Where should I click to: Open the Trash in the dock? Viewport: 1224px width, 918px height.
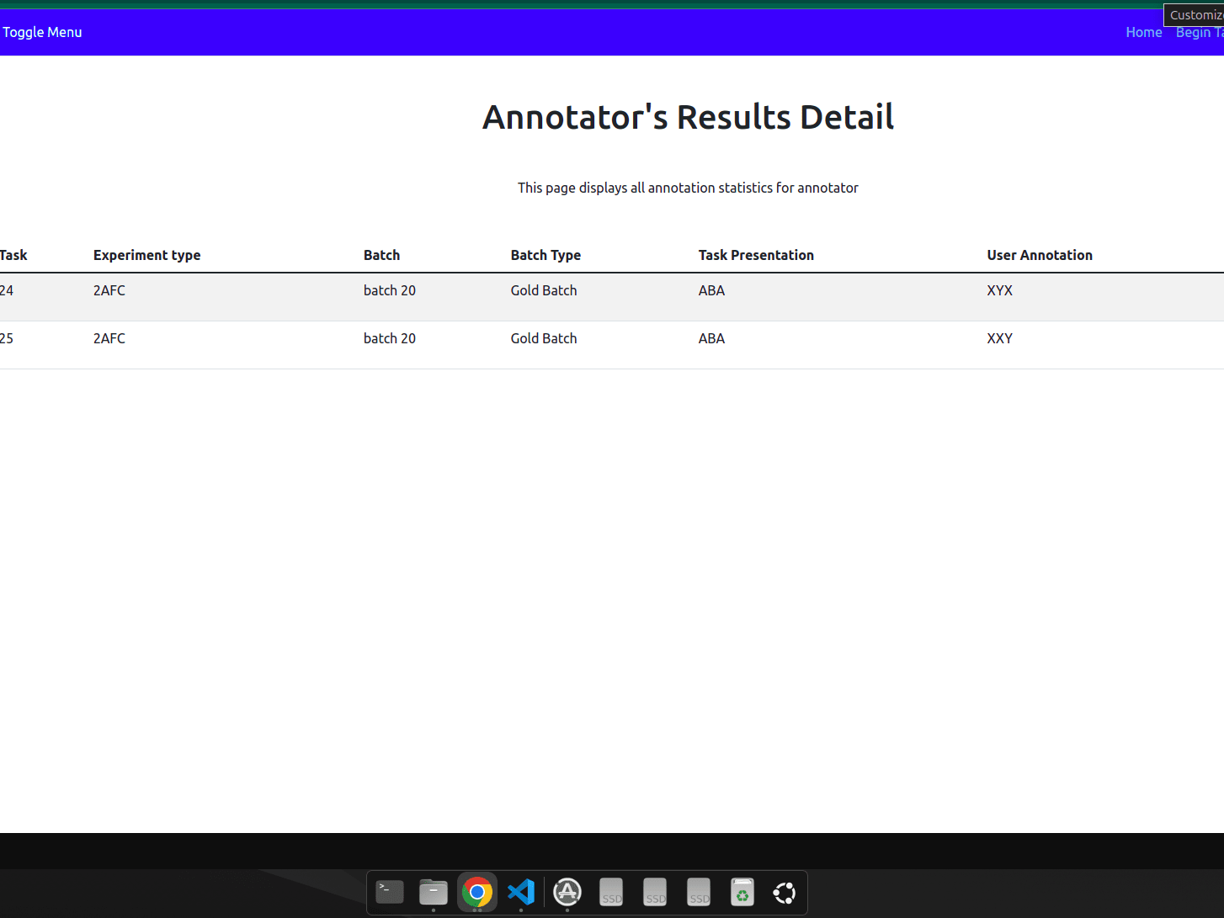pos(742,892)
